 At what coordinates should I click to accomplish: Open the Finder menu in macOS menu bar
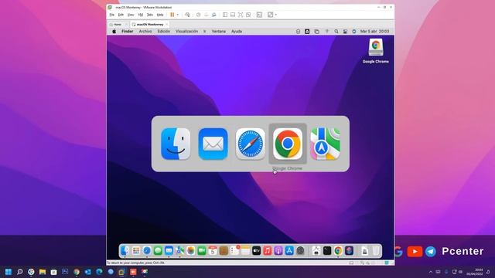click(x=128, y=31)
